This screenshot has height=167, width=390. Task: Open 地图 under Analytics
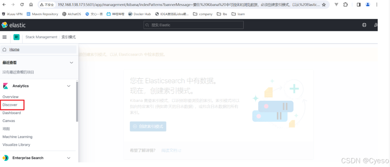coord(6,129)
